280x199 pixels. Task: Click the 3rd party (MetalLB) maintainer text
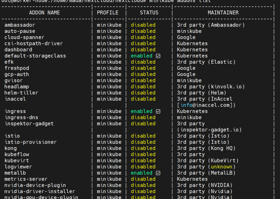(x=206, y=173)
